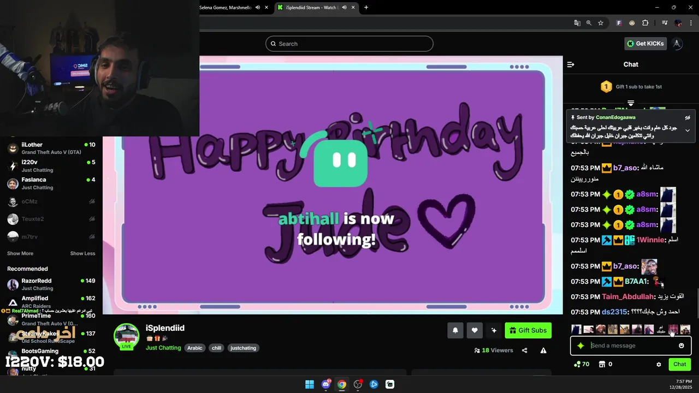The height and width of the screenshot is (393, 699).
Task: Open the emoji picker in chat
Action: coord(682,346)
